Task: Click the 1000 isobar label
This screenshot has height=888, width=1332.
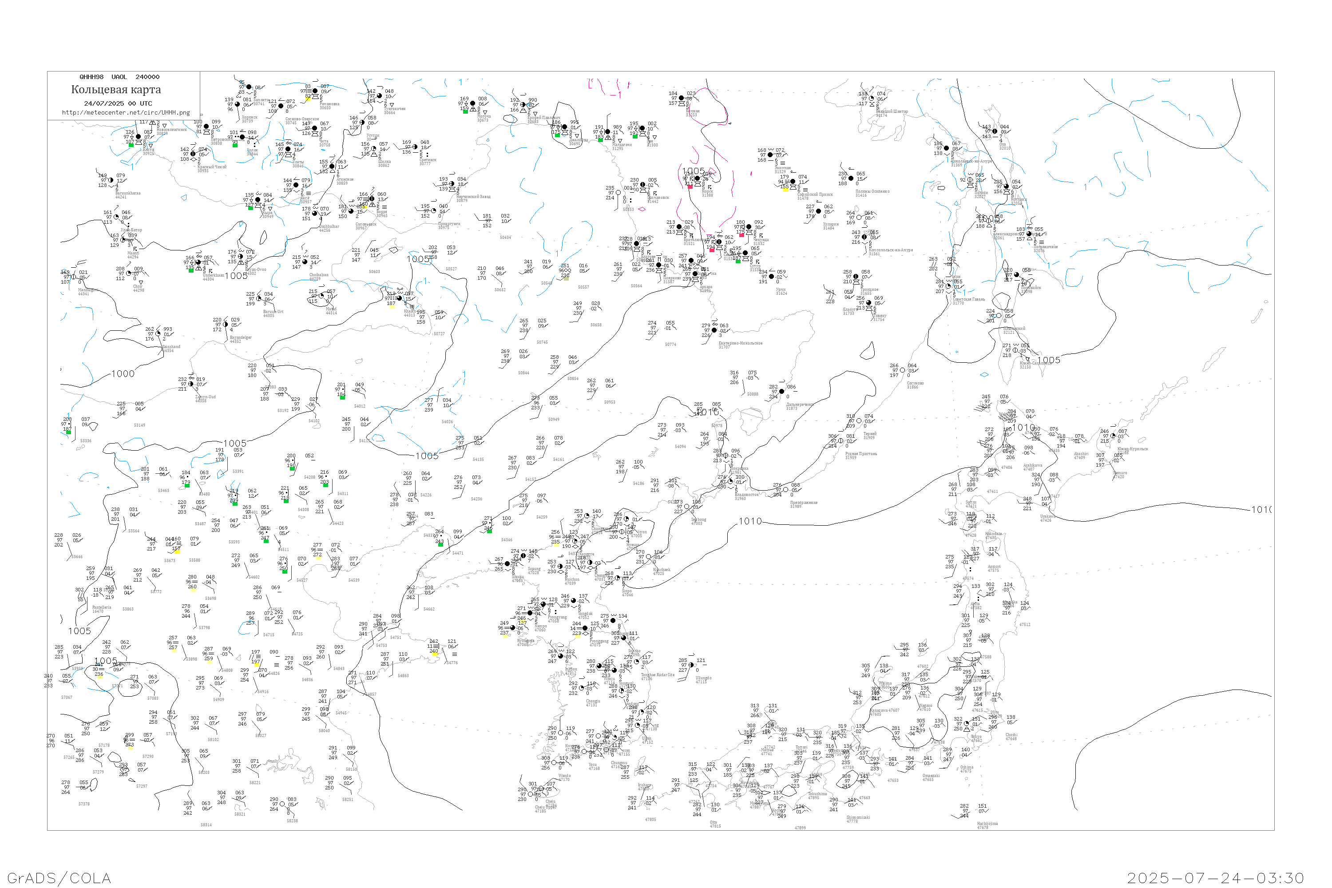Action: click(x=123, y=374)
